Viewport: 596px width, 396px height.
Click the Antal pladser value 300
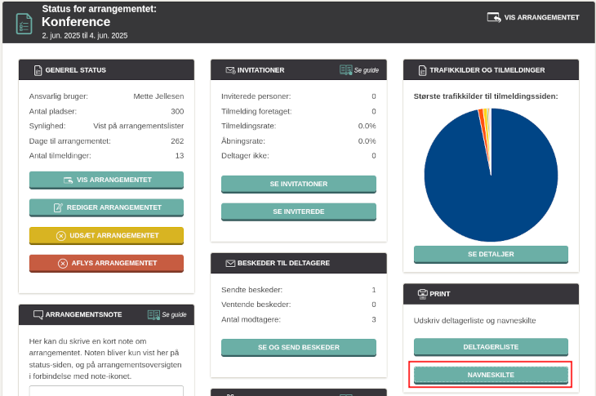[177, 111]
